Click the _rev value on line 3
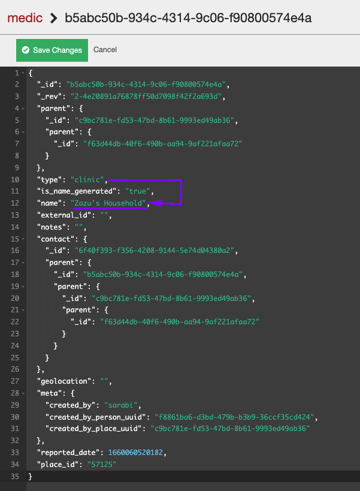 (x=146, y=97)
